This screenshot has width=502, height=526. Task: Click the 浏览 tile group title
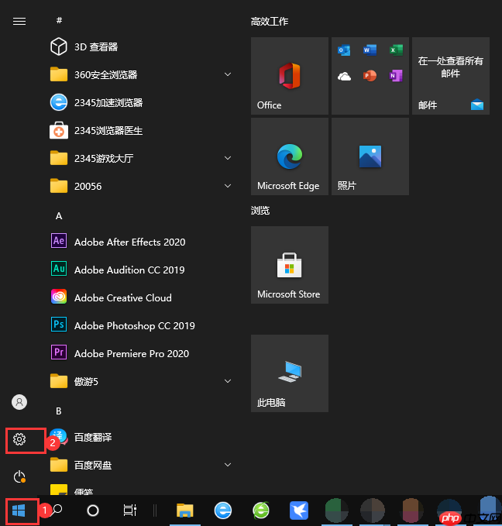coord(260,211)
